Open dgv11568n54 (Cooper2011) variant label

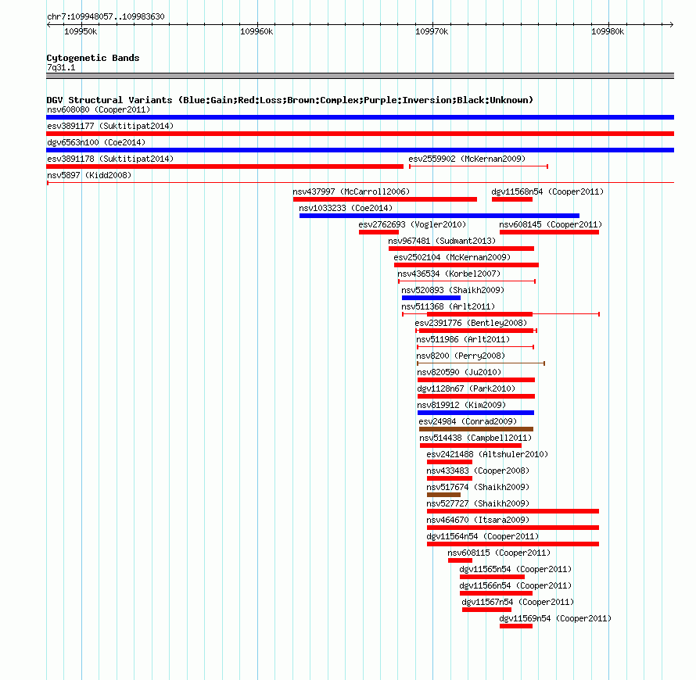point(547,191)
